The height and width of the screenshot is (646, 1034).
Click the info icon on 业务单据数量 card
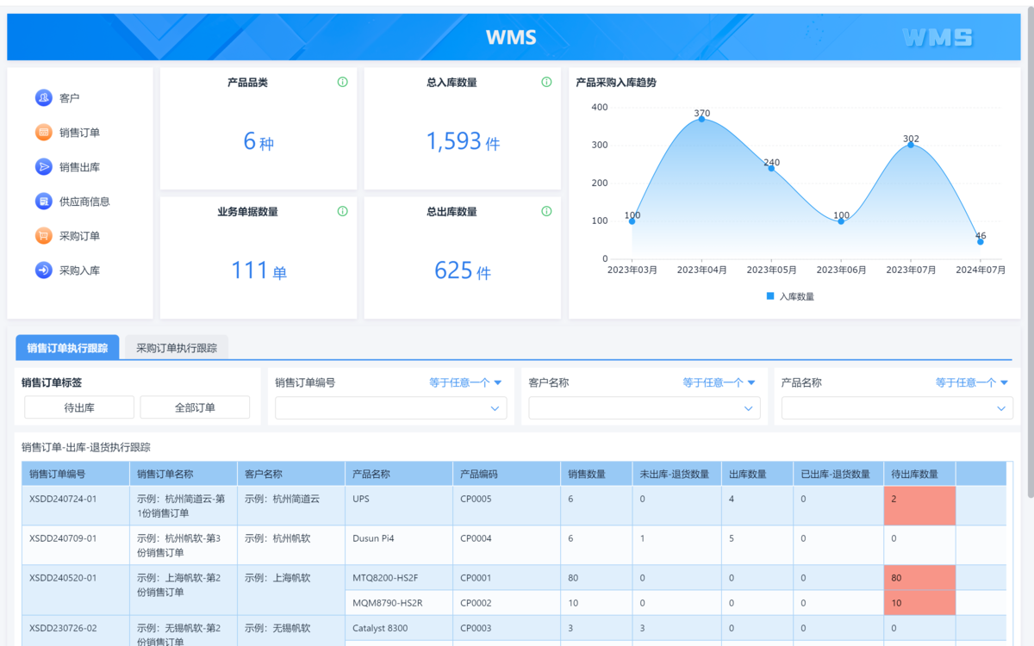coord(342,211)
